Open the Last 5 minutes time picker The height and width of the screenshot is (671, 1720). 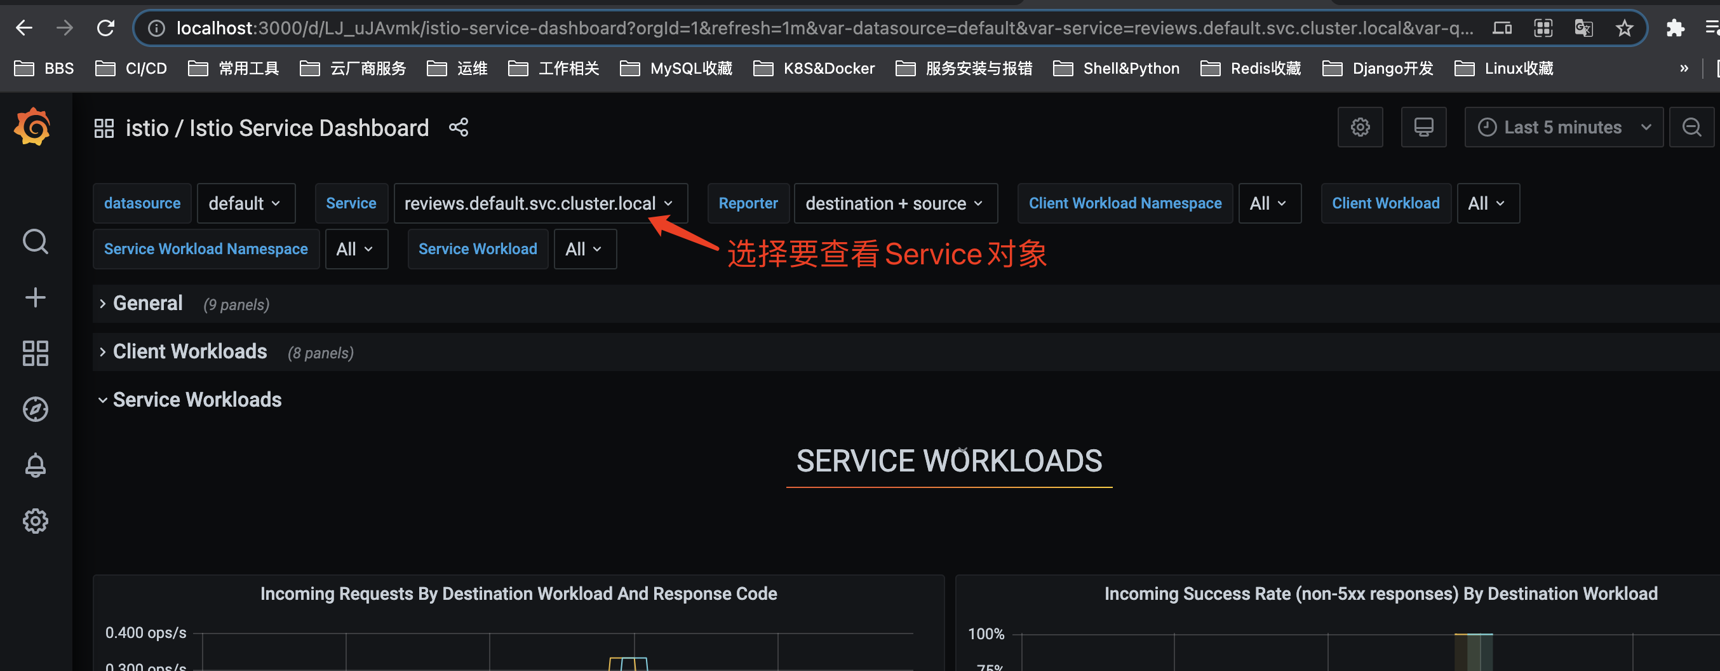tap(1564, 127)
